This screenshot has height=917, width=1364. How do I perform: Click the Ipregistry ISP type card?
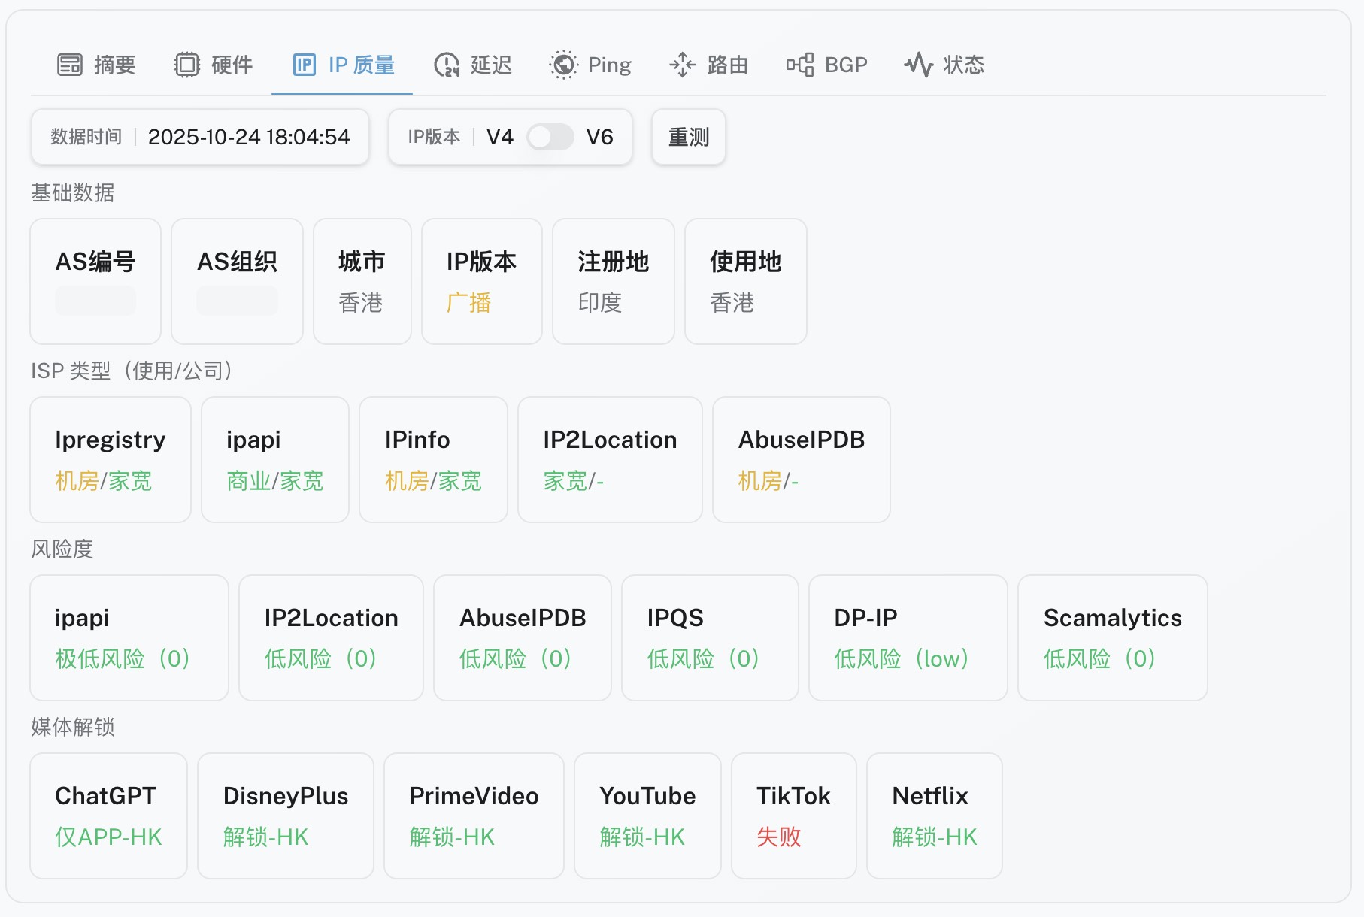(x=111, y=459)
